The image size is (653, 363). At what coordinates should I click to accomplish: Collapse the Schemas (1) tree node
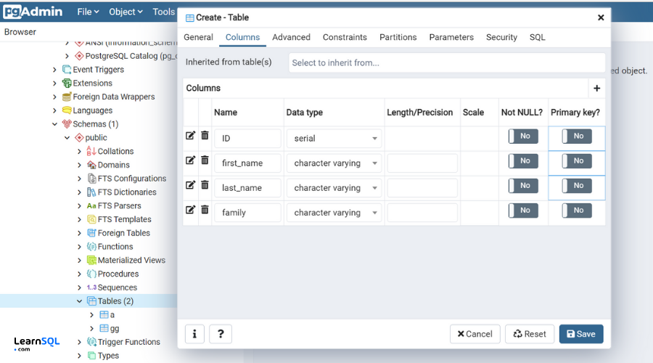[x=54, y=124]
